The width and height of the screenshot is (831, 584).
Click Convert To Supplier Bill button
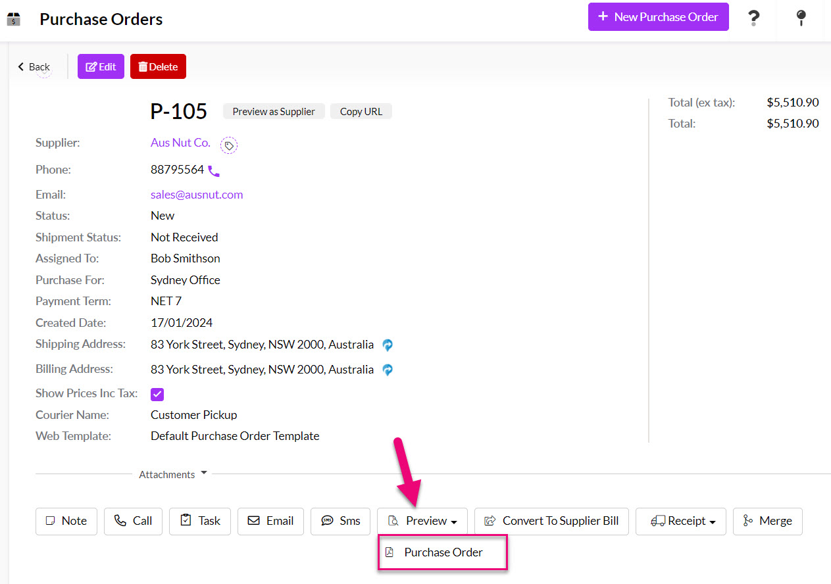(x=551, y=521)
